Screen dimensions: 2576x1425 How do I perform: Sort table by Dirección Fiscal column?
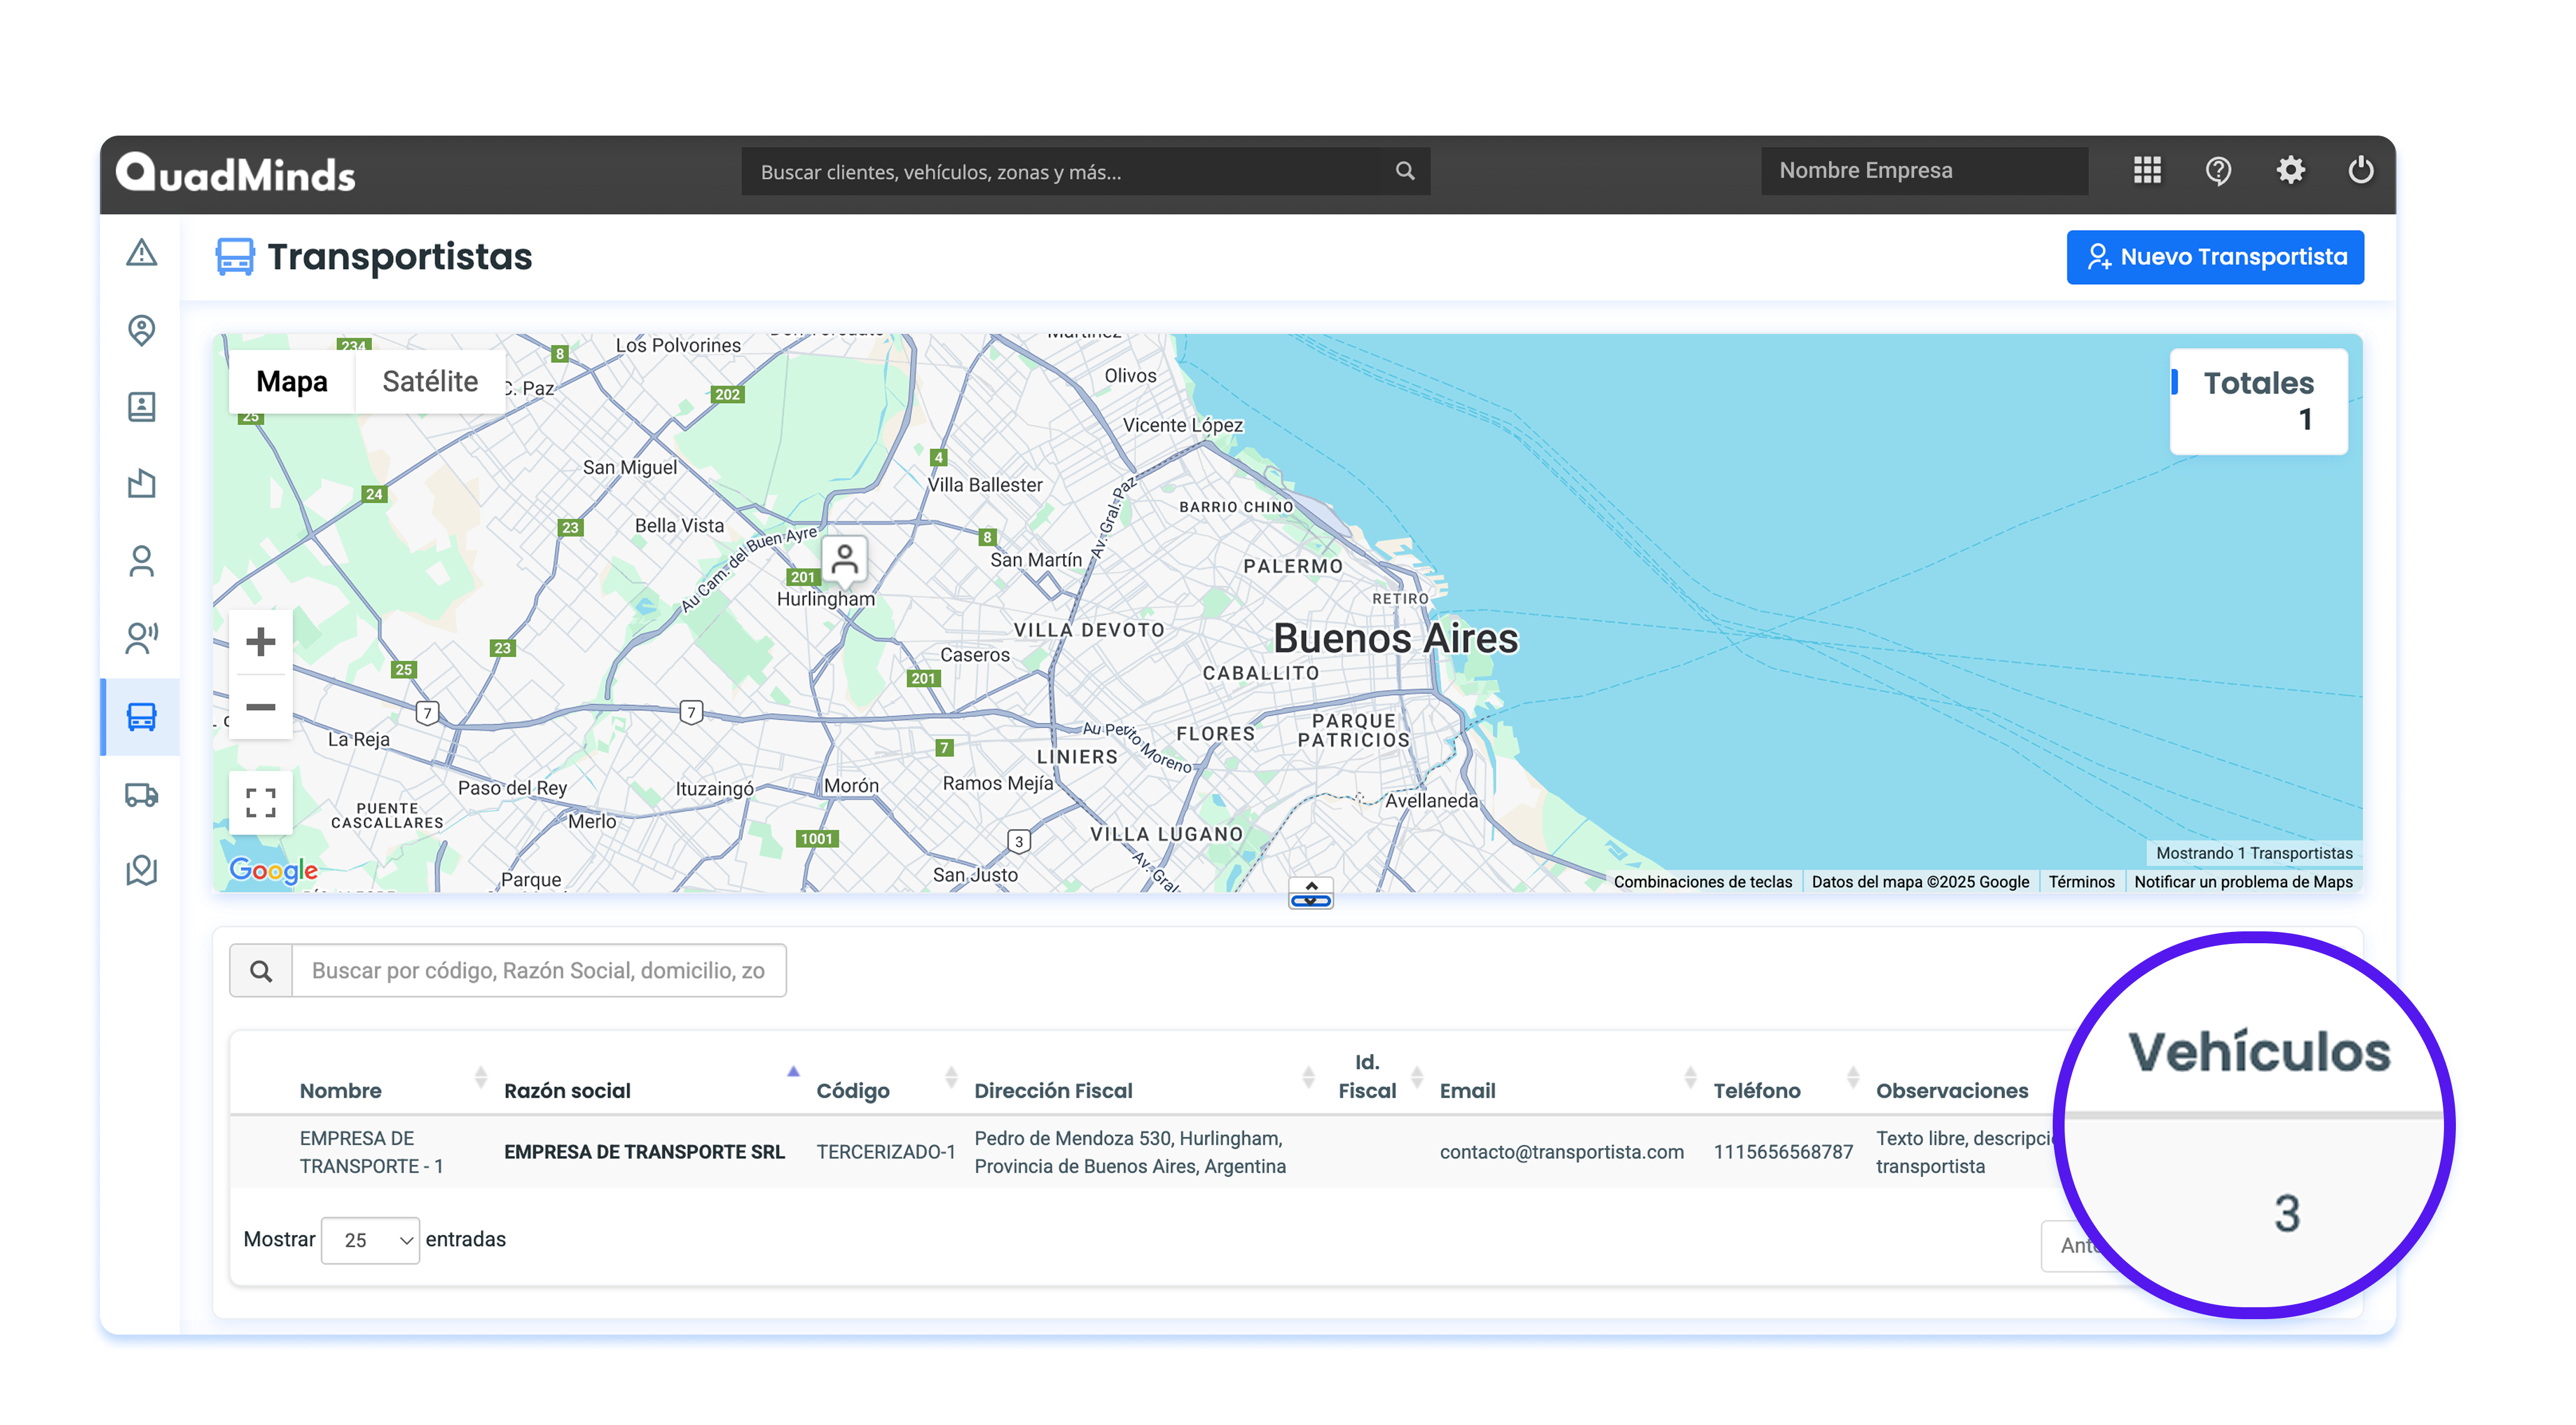tap(1053, 1090)
